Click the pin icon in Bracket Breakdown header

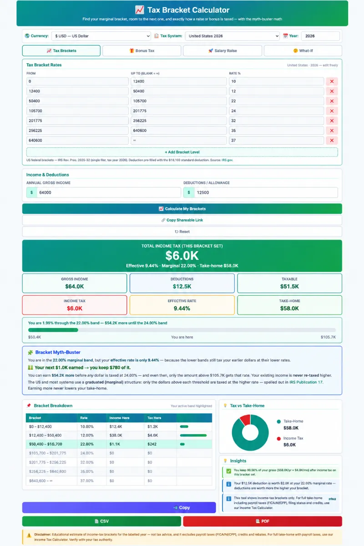pos(29,405)
